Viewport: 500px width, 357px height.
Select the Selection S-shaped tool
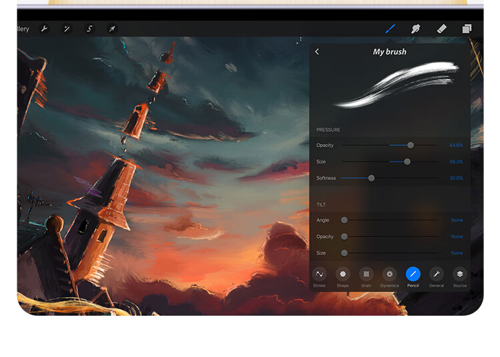point(89,29)
